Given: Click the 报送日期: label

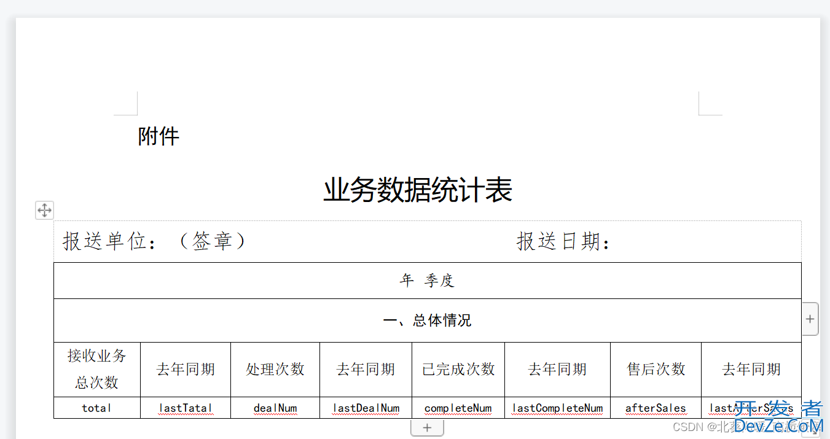Looking at the screenshot, I should [x=564, y=241].
